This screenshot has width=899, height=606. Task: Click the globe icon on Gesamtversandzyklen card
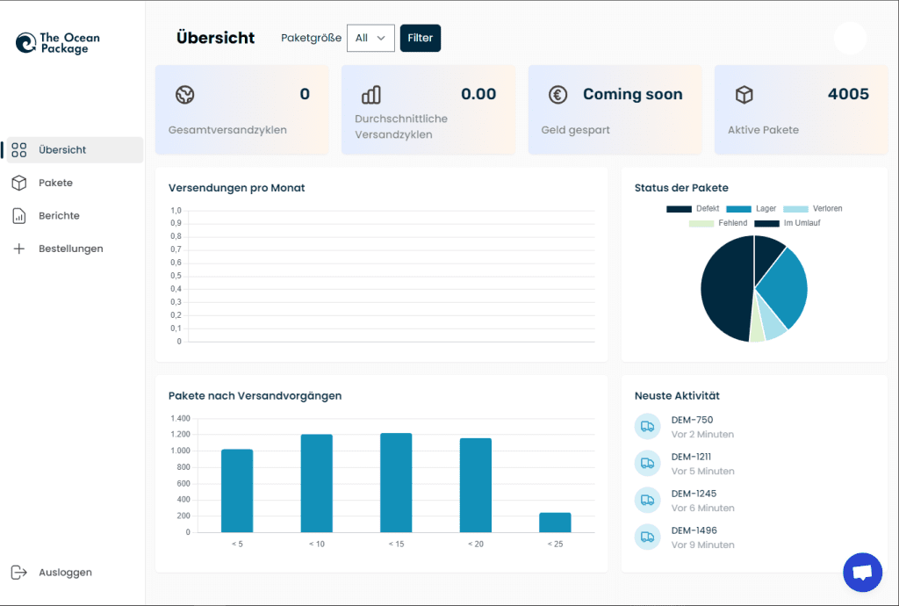[184, 95]
